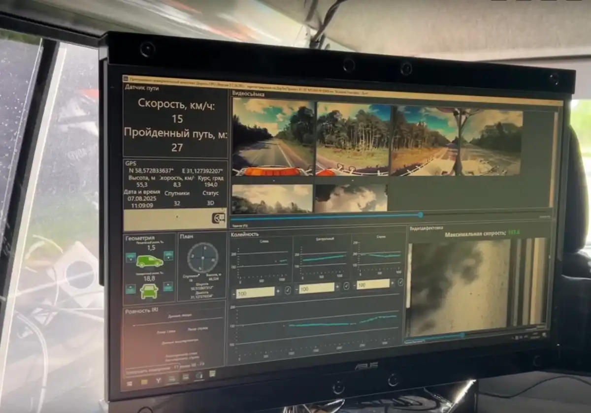This screenshot has width=591, height=413.
Task: Launch Yandex browser from the taskbar
Action: pyautogui.click(x=158, y=380)
